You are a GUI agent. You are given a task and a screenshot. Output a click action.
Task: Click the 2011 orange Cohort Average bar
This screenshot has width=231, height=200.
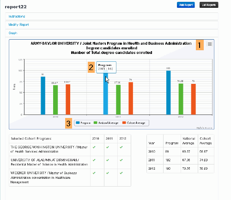click(131, 98)
